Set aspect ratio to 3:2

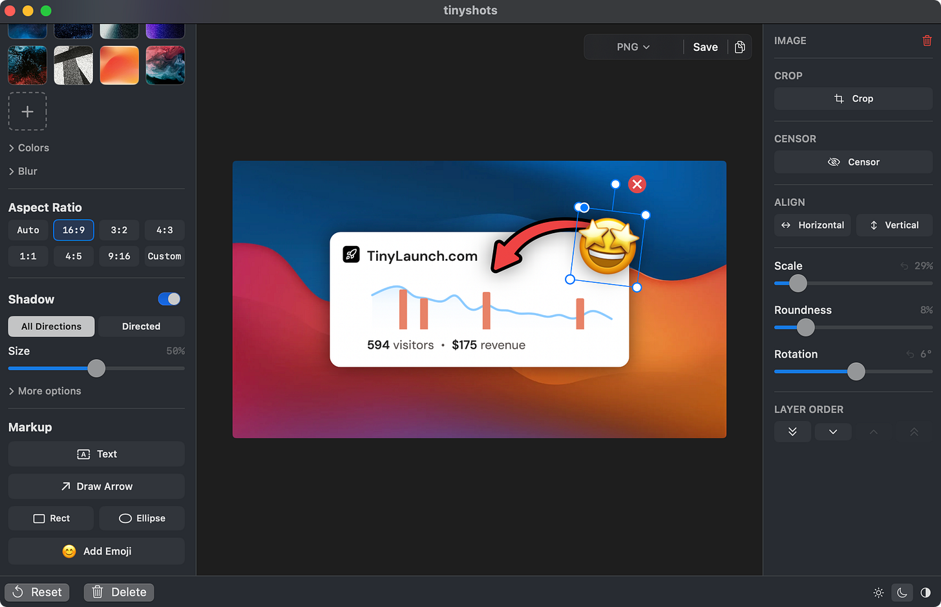119,231
